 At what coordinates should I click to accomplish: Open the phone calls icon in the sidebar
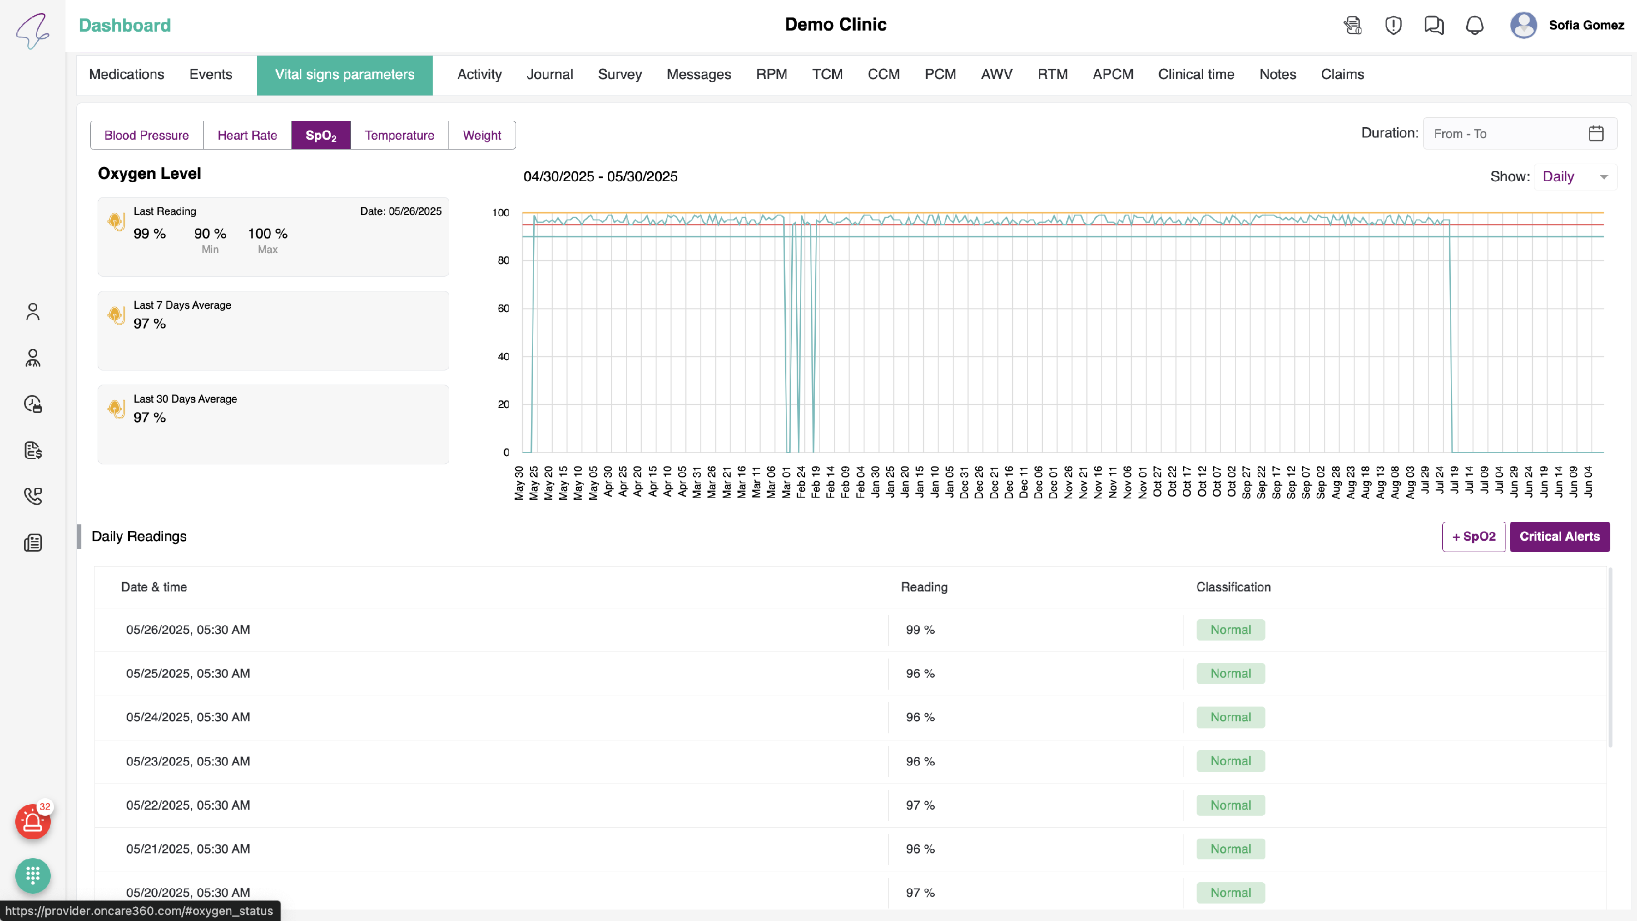32,496
